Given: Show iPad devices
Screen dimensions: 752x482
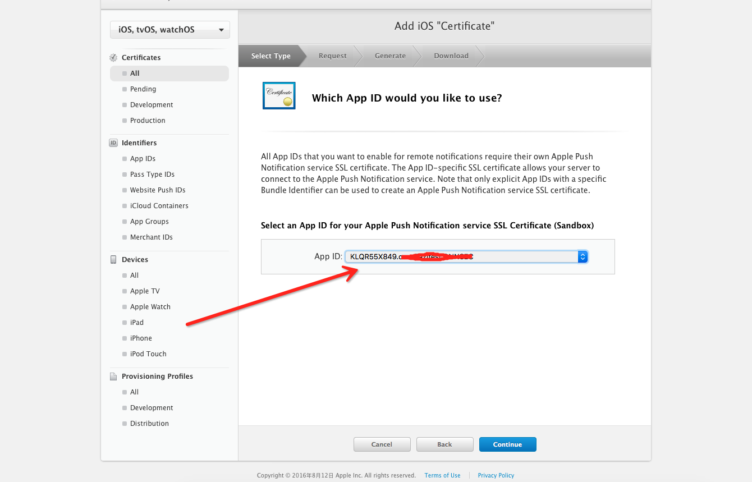Looking at the screenshot, I should pos(137,323).
